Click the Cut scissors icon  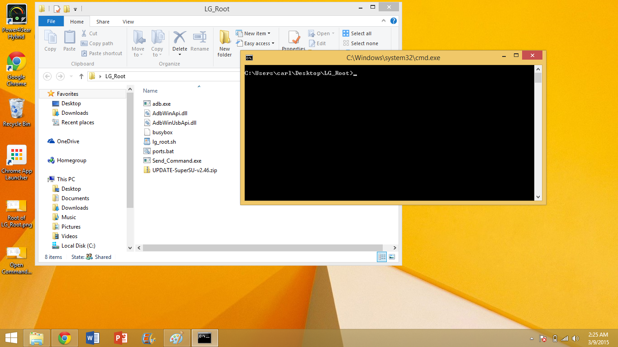[84, 33]
